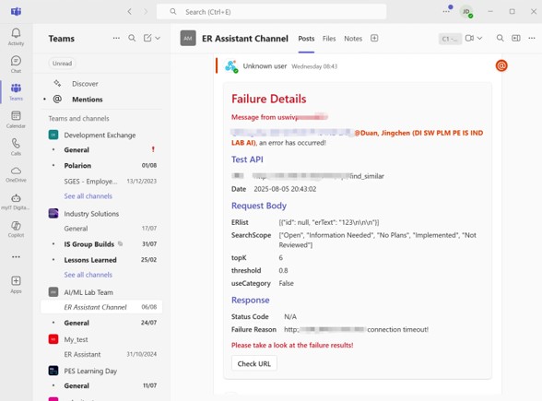Open the Apps store icon
Viewport: 542px width, 401px height.
[x=16, y=285]
